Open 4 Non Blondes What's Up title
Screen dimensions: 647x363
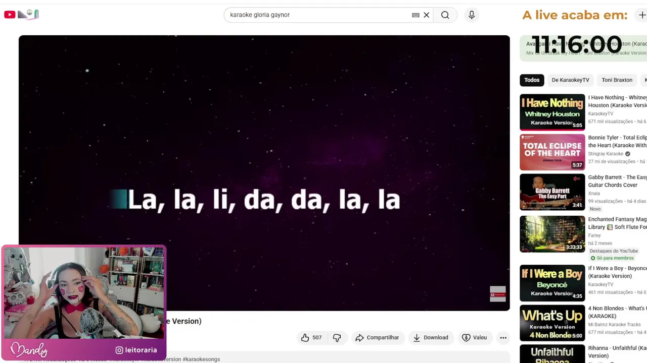point(617,312)
